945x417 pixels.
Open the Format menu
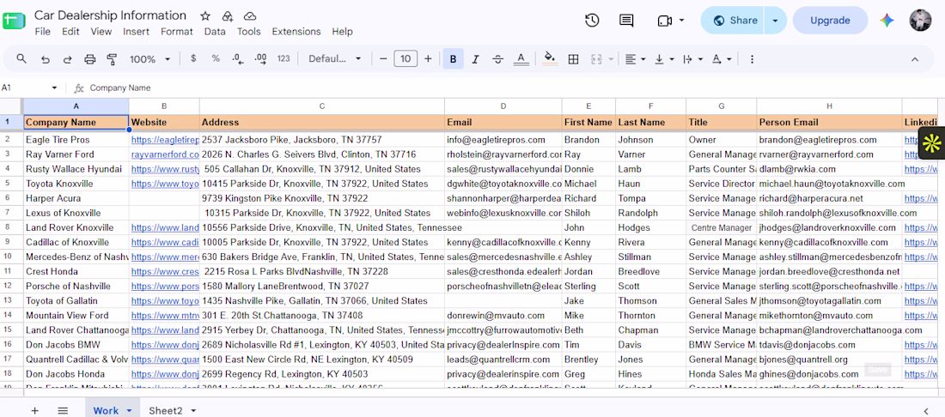[177, 31]
